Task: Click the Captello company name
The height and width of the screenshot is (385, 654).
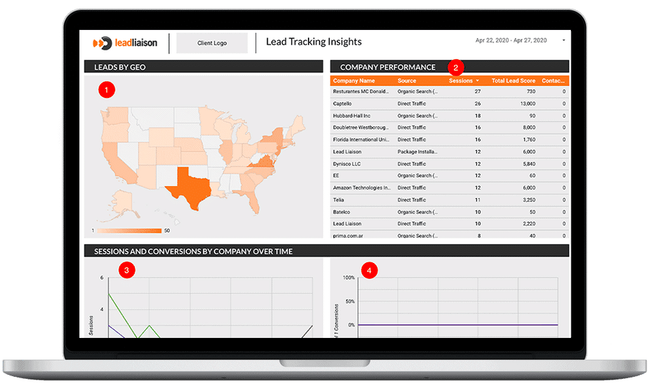Action: tap(342, 104)
